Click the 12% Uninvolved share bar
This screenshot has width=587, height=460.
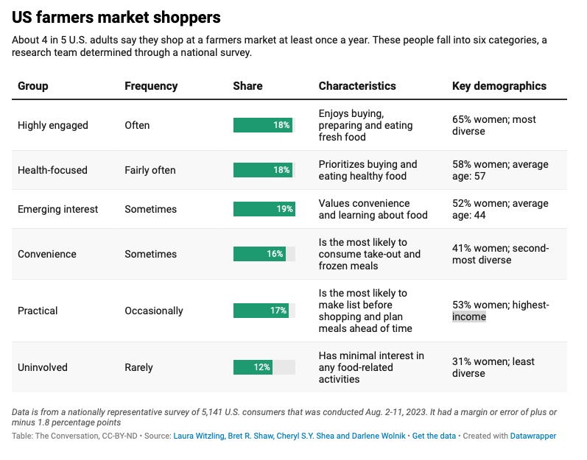click(x=253, y=367)
